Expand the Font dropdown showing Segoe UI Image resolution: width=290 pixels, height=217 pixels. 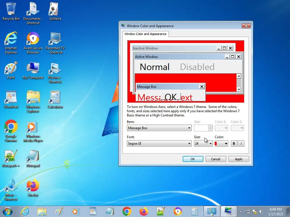click(159, 143)
